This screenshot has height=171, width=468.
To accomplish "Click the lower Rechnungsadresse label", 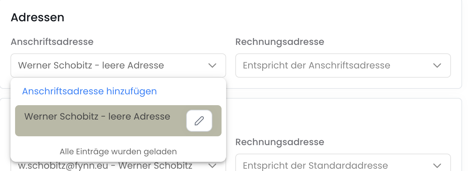I will (x=280, y=142).
